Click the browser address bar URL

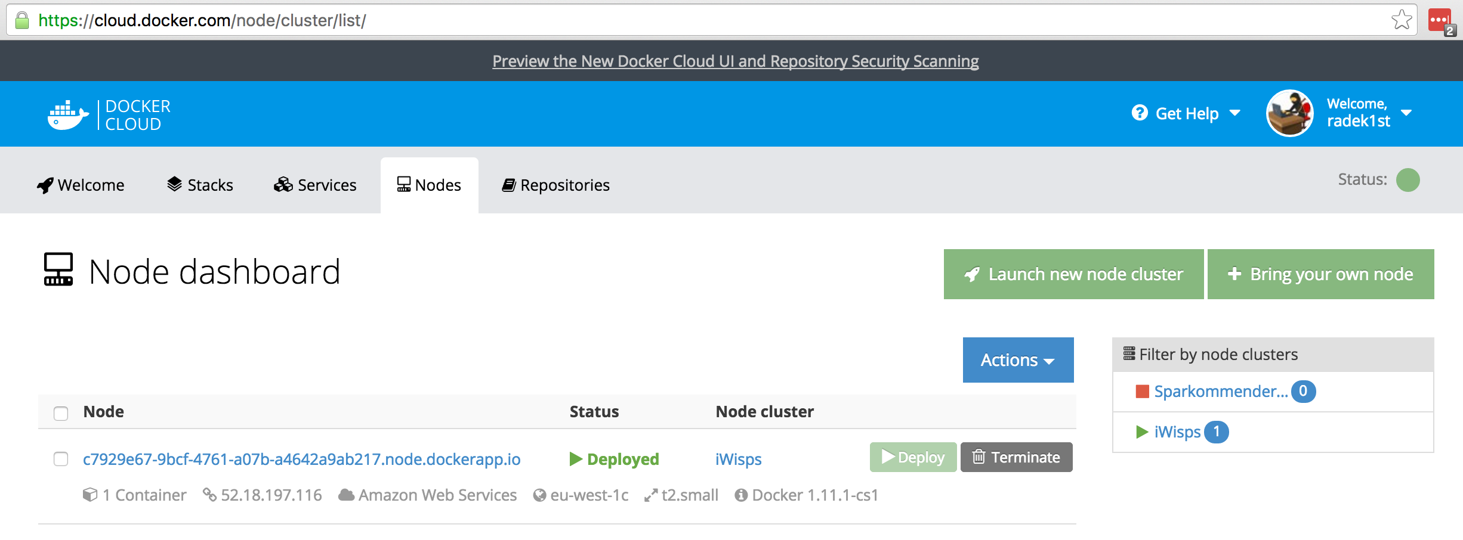coord(202,20)
